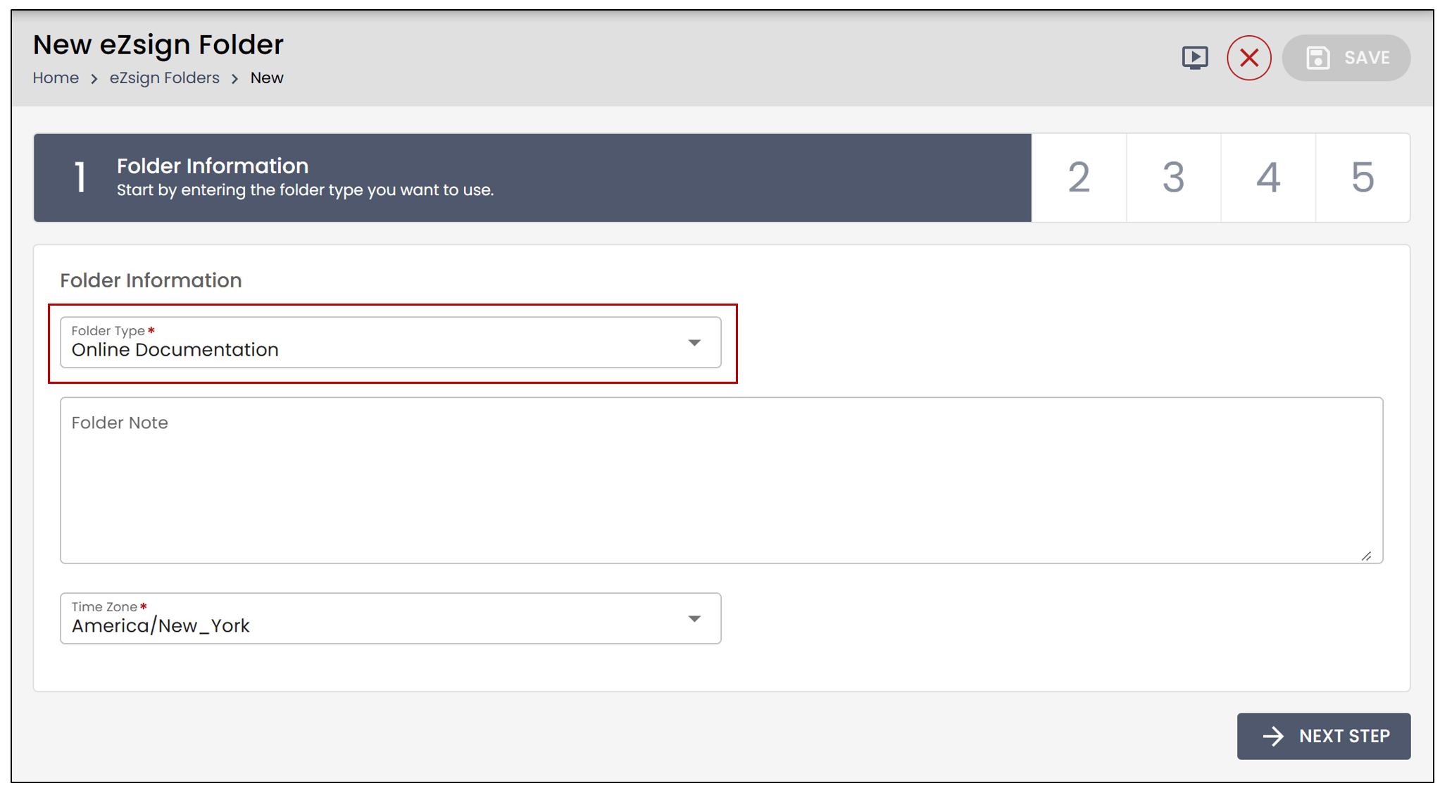Jump to step 4 in wizard
1440x793 pixels.
tap(1267, 177)
